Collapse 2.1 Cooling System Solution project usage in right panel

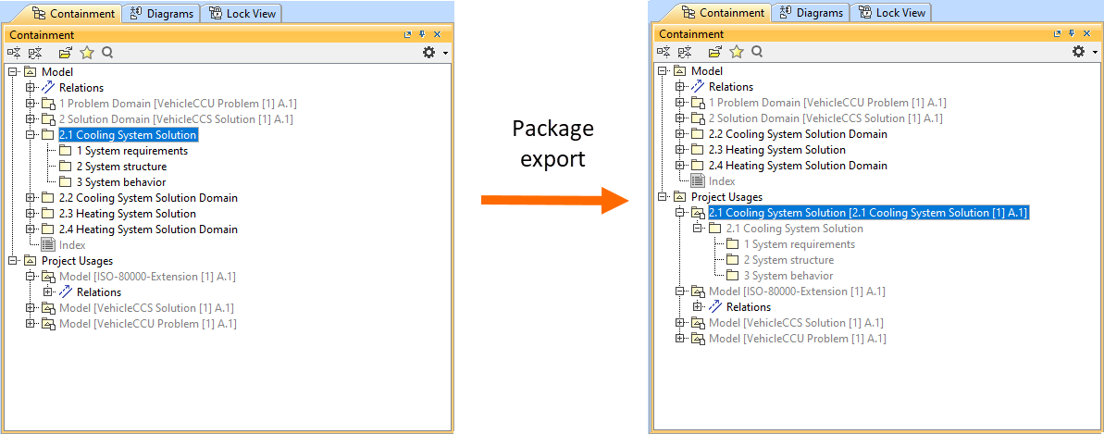(680, 213)
